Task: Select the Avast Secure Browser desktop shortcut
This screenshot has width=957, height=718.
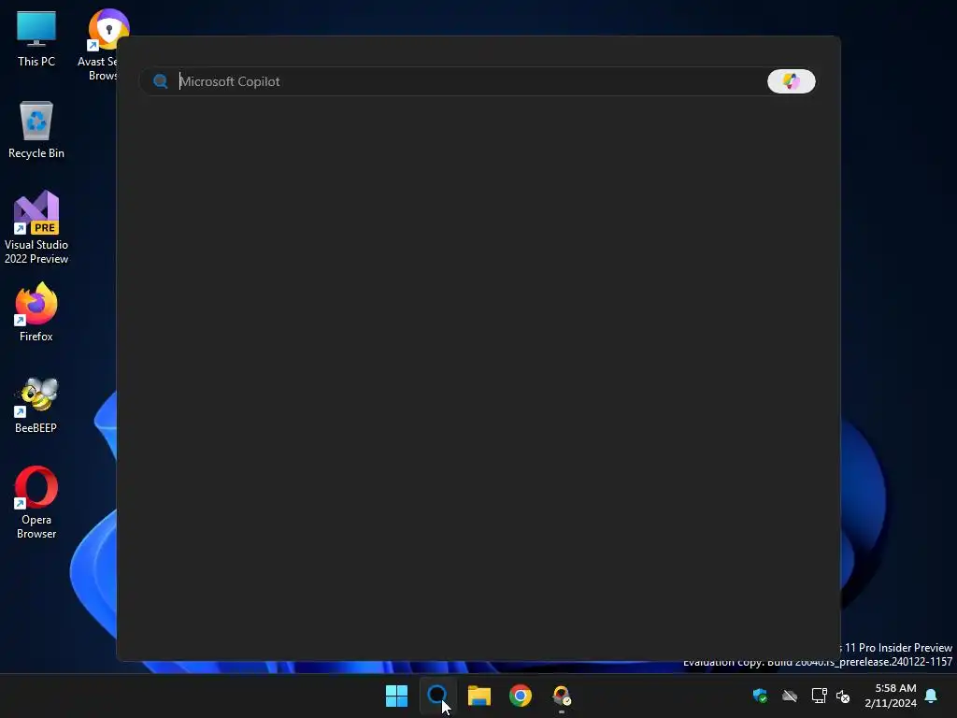Action: pos(101,45)
